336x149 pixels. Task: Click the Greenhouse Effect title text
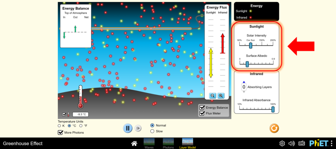click(23, 143)
